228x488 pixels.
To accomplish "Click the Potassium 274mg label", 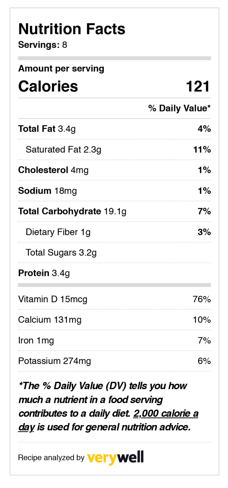I will tap(55, 361).
